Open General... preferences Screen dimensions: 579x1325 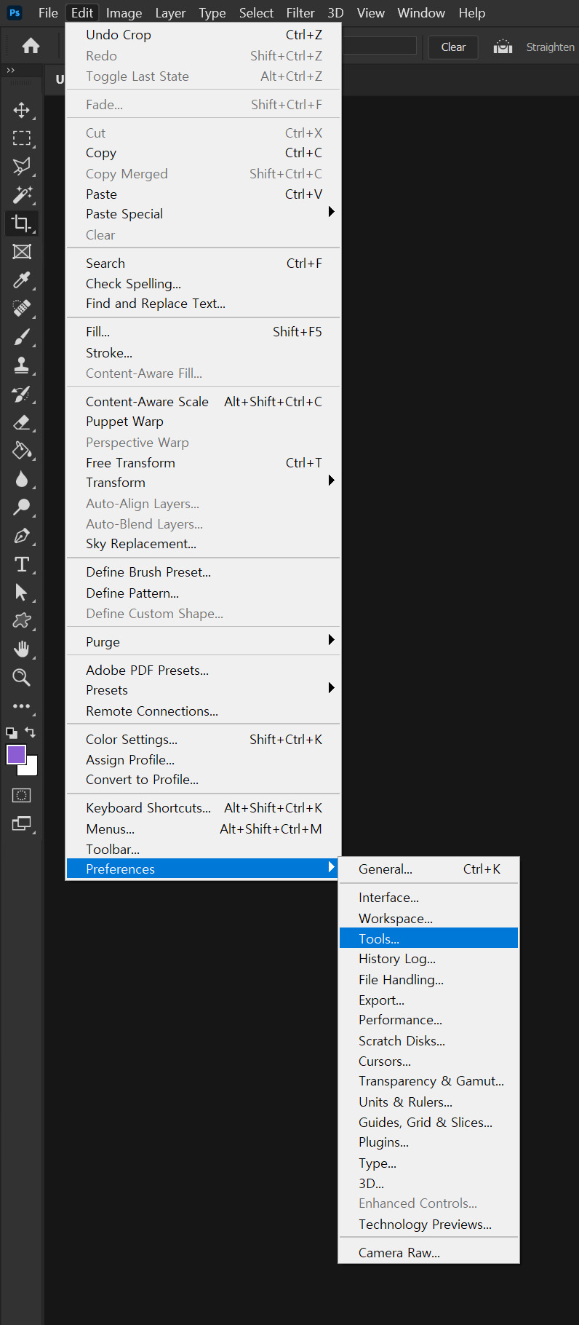click(x=428, y=869)
